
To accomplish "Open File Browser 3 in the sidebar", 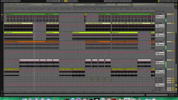I will [2, 17].
